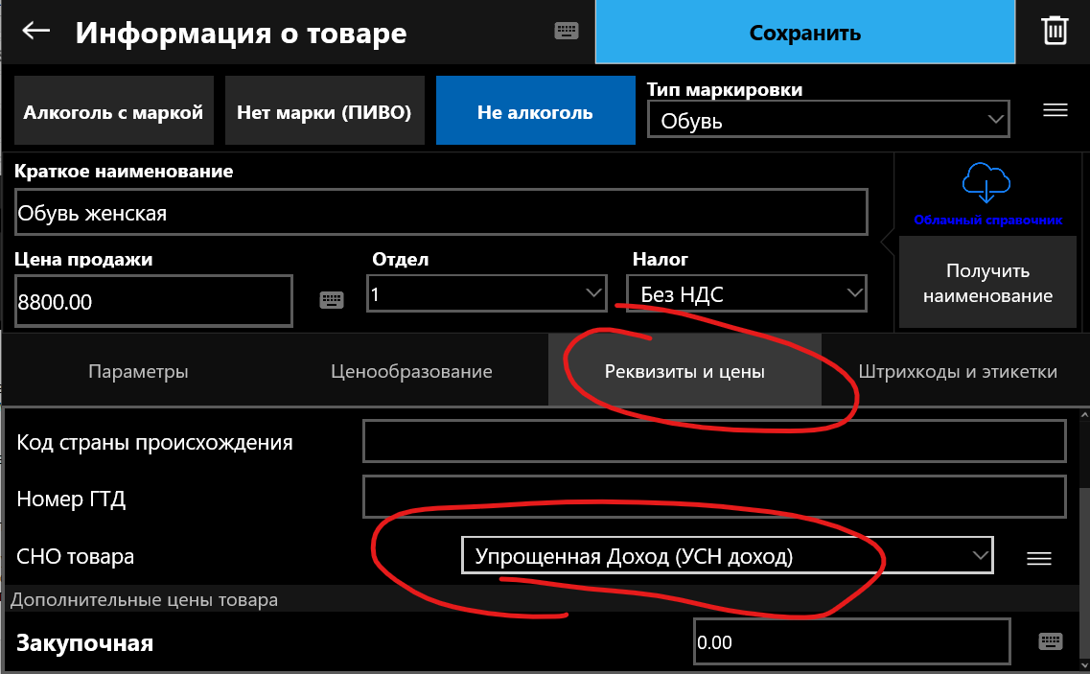Select the 'Нет марки (ПИВО)' product type

point(324,112)
